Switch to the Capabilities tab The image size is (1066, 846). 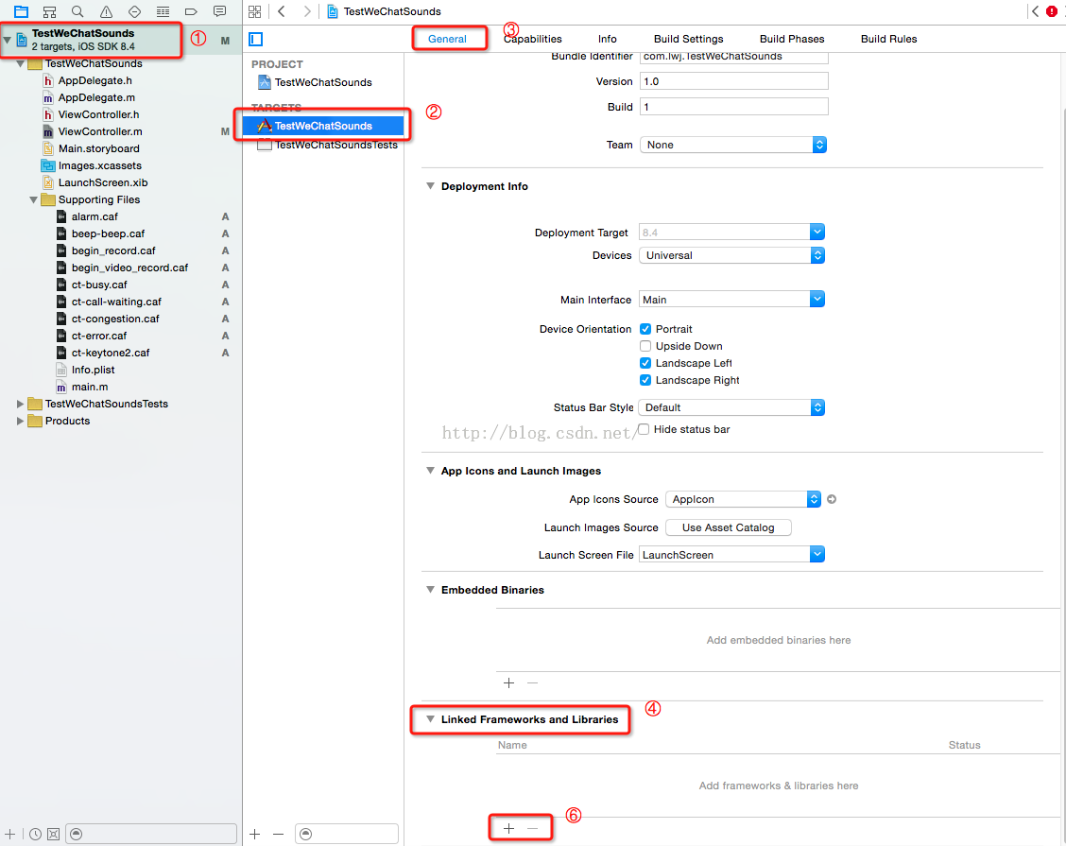(x=533, y=39)
